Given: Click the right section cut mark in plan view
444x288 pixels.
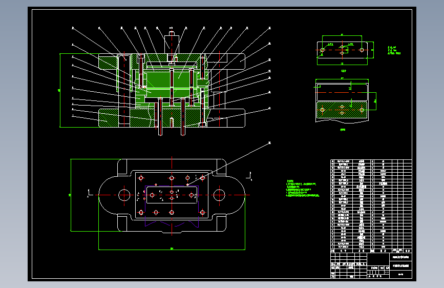Looking at the screenshot, I should [249, 176].
